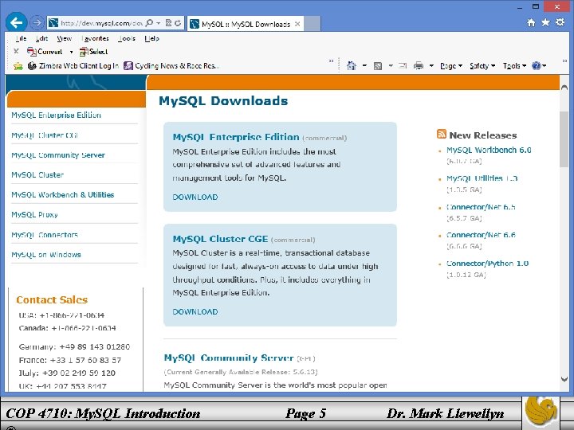
Task: Click the search magnifier in address bar
Action: [149, 23]
